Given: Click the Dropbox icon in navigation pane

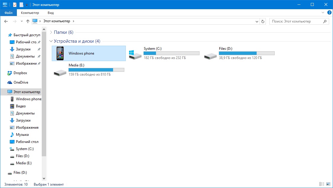Looking at the screenshot, I should tap(9, 73).
